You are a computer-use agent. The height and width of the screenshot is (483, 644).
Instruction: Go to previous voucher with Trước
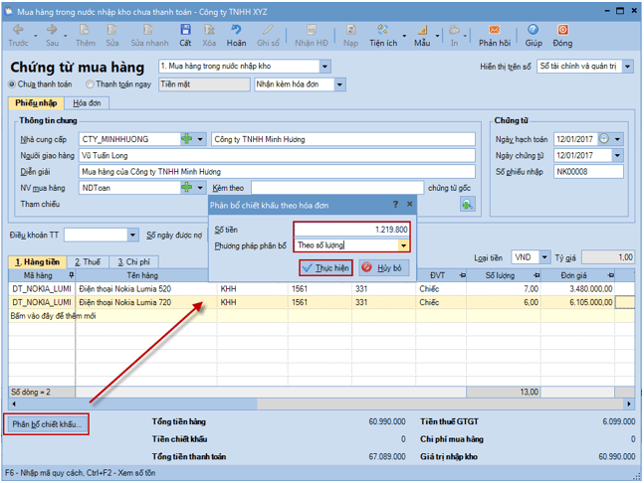point(18,35)
